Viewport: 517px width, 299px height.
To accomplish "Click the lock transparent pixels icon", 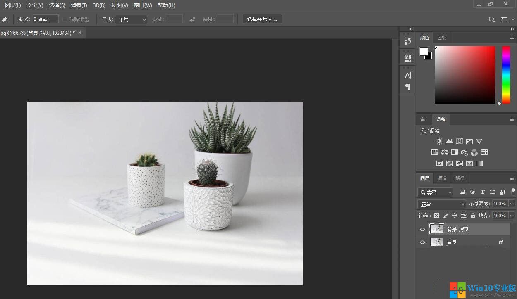I will 436,215.
